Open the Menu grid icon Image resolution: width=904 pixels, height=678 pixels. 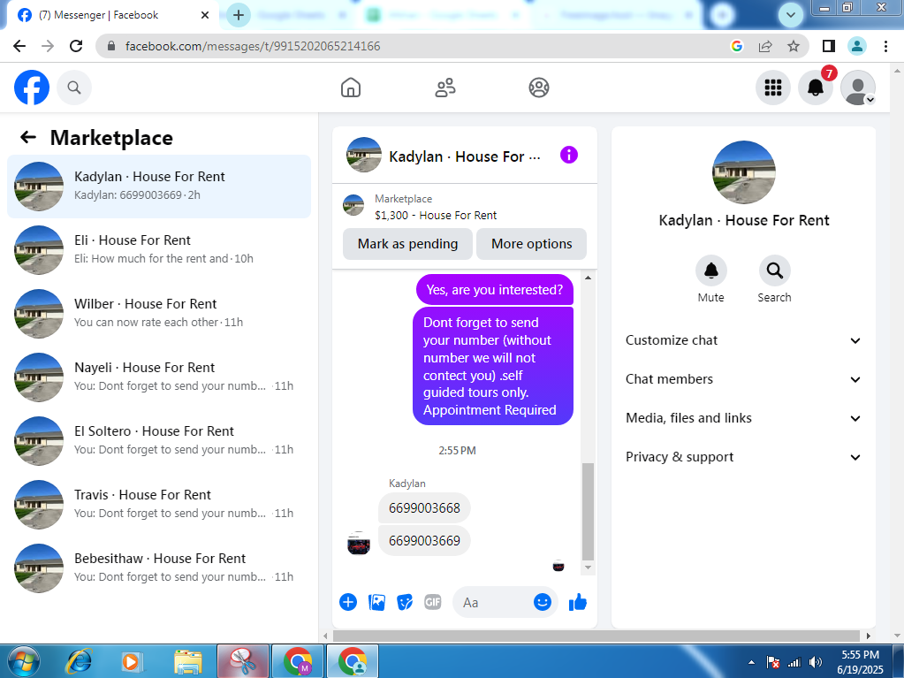click(x=773, y=88)
